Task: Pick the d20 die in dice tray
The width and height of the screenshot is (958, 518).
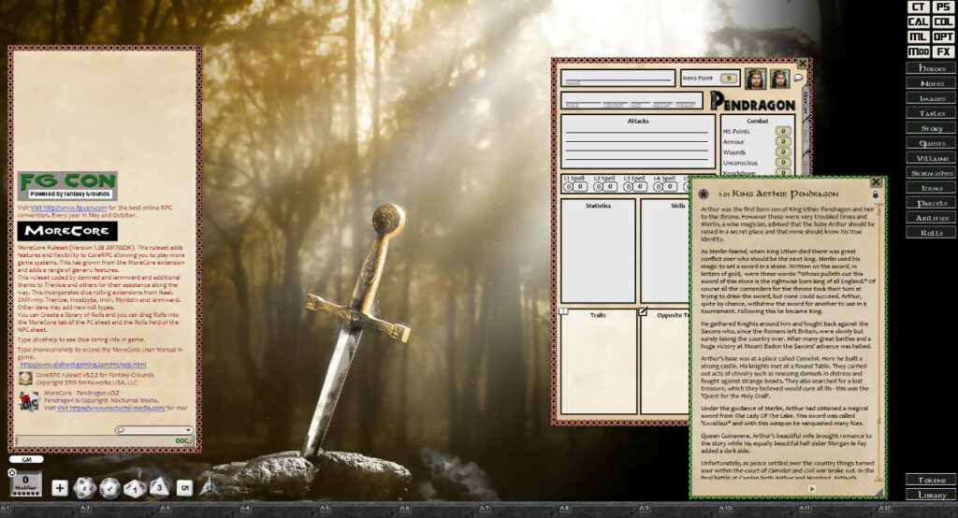Action: (x=84, y=487)
